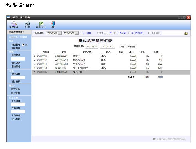Open the start date 2012-05-01 picker button
This screenshot has height=149, width=196.
pos(59,33)
